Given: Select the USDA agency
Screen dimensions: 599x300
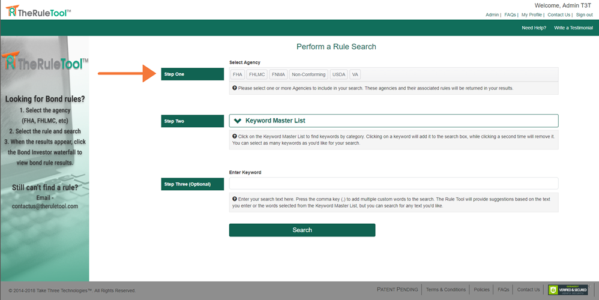Looking at the screenshot, I should tap(339, 74).
